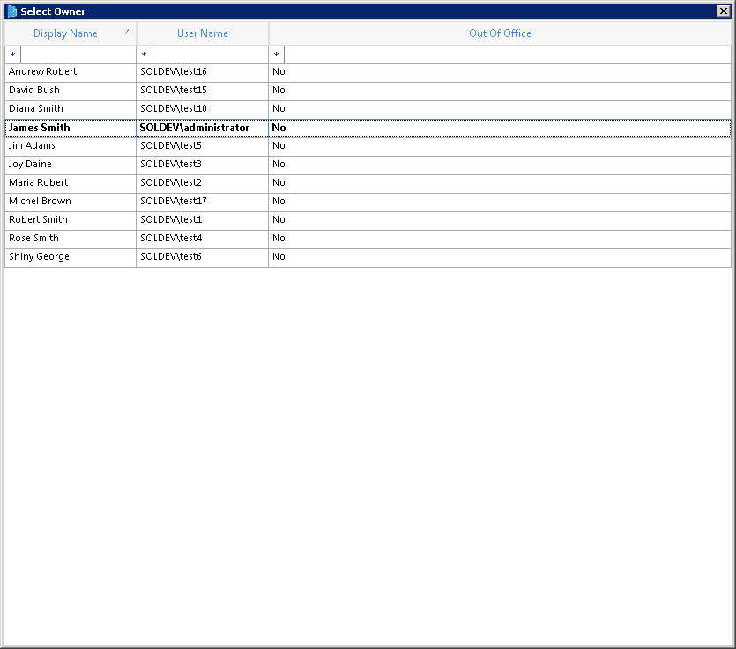736x649 pixels.
Task: Click user name SOLDEV\test6
Action: click(x=171, y=256)
